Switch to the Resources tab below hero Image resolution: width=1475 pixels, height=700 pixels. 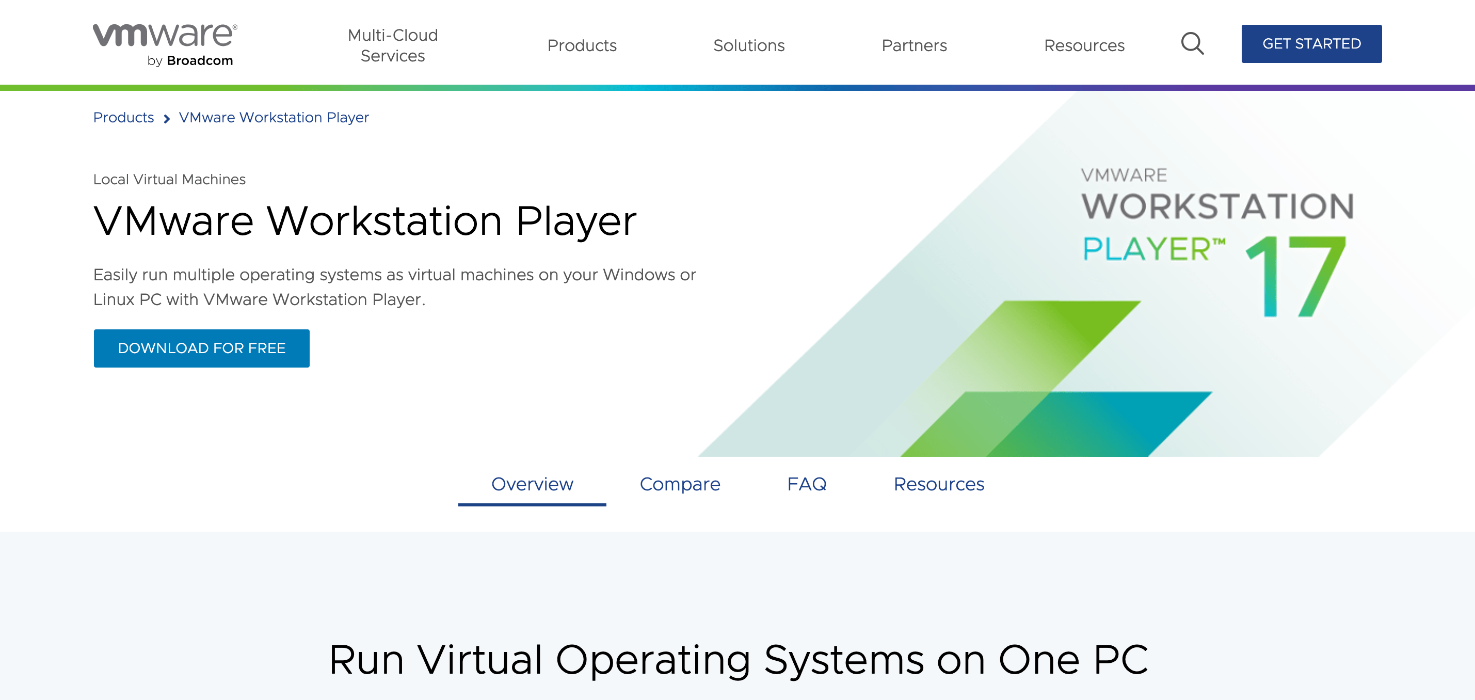[x=939, y=485]
